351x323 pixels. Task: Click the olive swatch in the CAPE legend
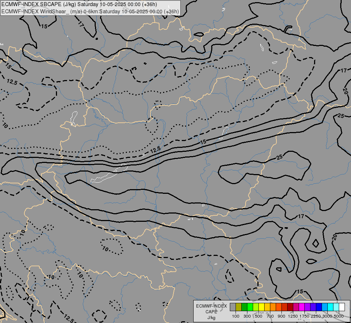pos(239,307)
